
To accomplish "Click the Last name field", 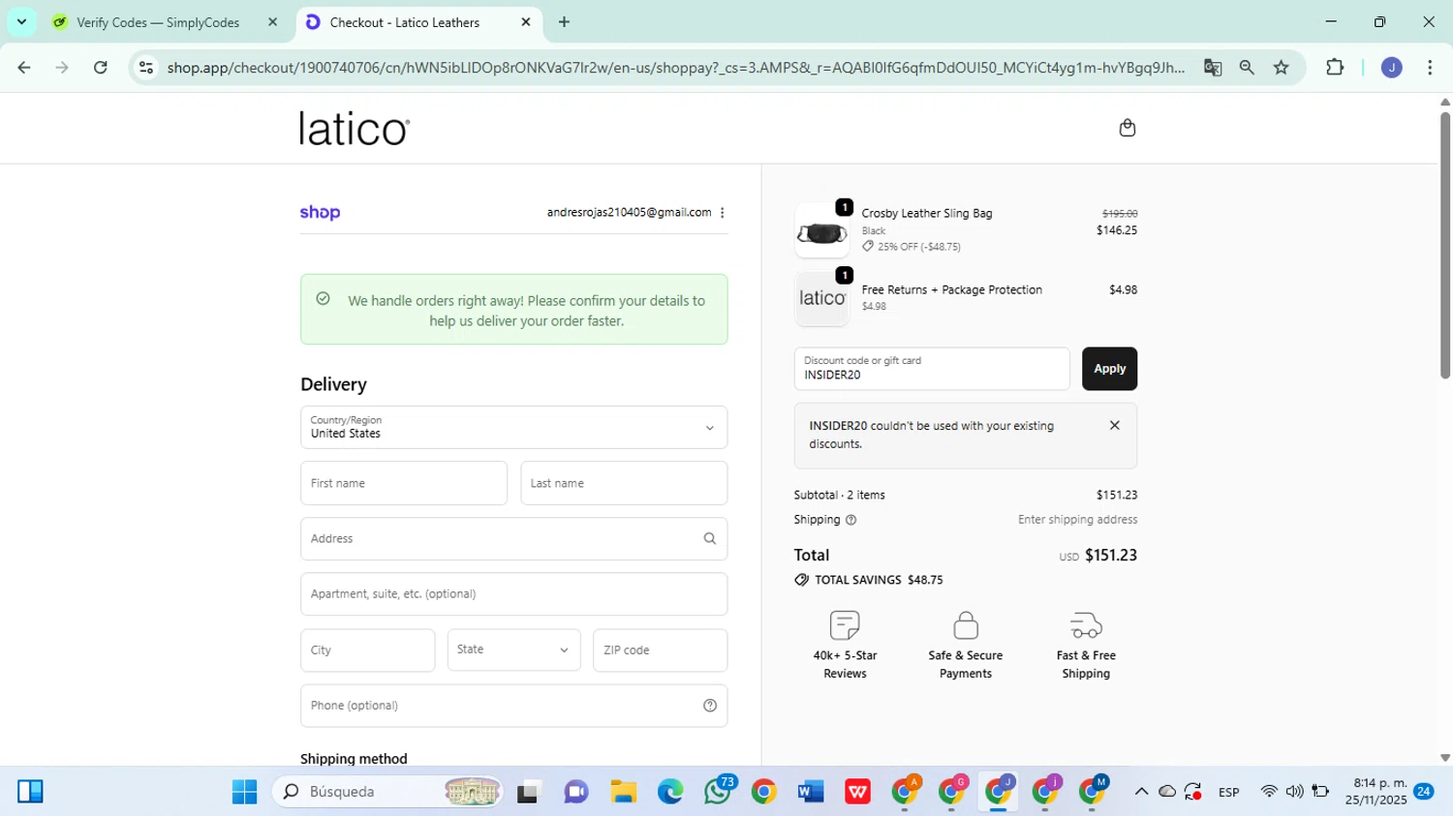I will 624,483.
